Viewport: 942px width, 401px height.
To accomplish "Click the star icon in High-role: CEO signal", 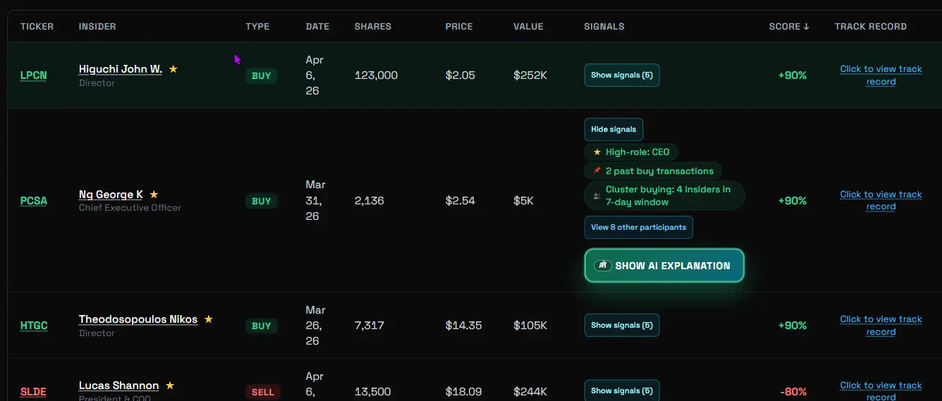I will pyautogui.click(x=597, y=152).
